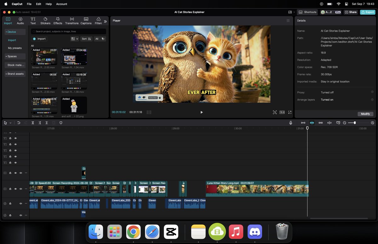The height and width of the screenshot is (244, 378).
Task: Click the Delete right trim tool
Action: tap(47, 123)
